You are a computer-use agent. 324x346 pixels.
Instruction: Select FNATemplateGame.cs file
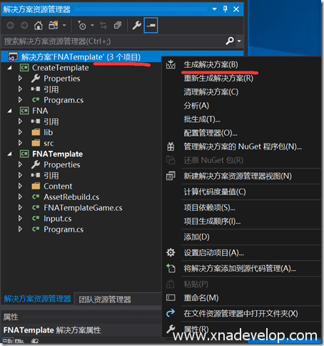(83, 208)
